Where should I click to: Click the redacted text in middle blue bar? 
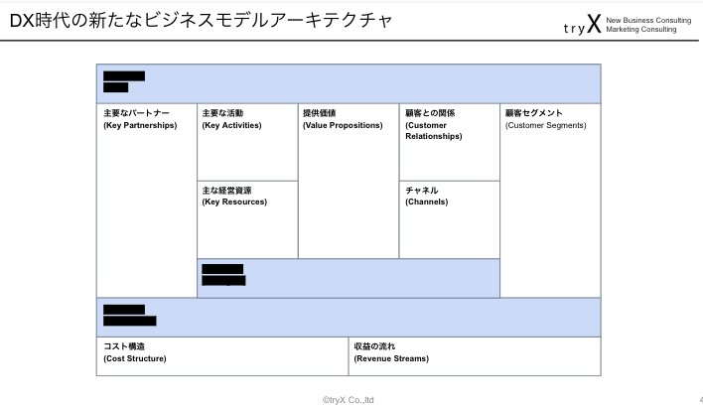[x=222, y=275]
